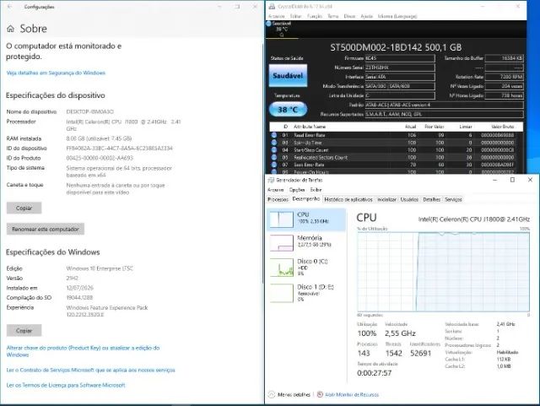Open 'Ler os Termos de Licença para Software Microsoft' link

66,385
